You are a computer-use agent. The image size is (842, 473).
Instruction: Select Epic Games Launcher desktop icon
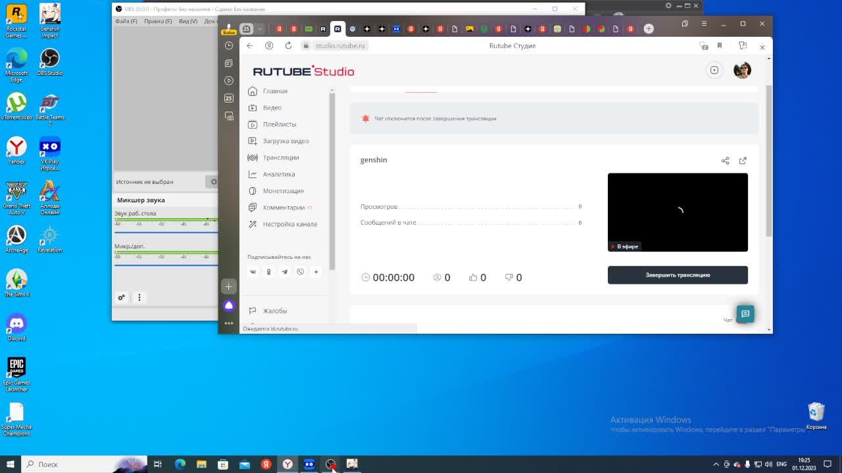coord(16,374)
